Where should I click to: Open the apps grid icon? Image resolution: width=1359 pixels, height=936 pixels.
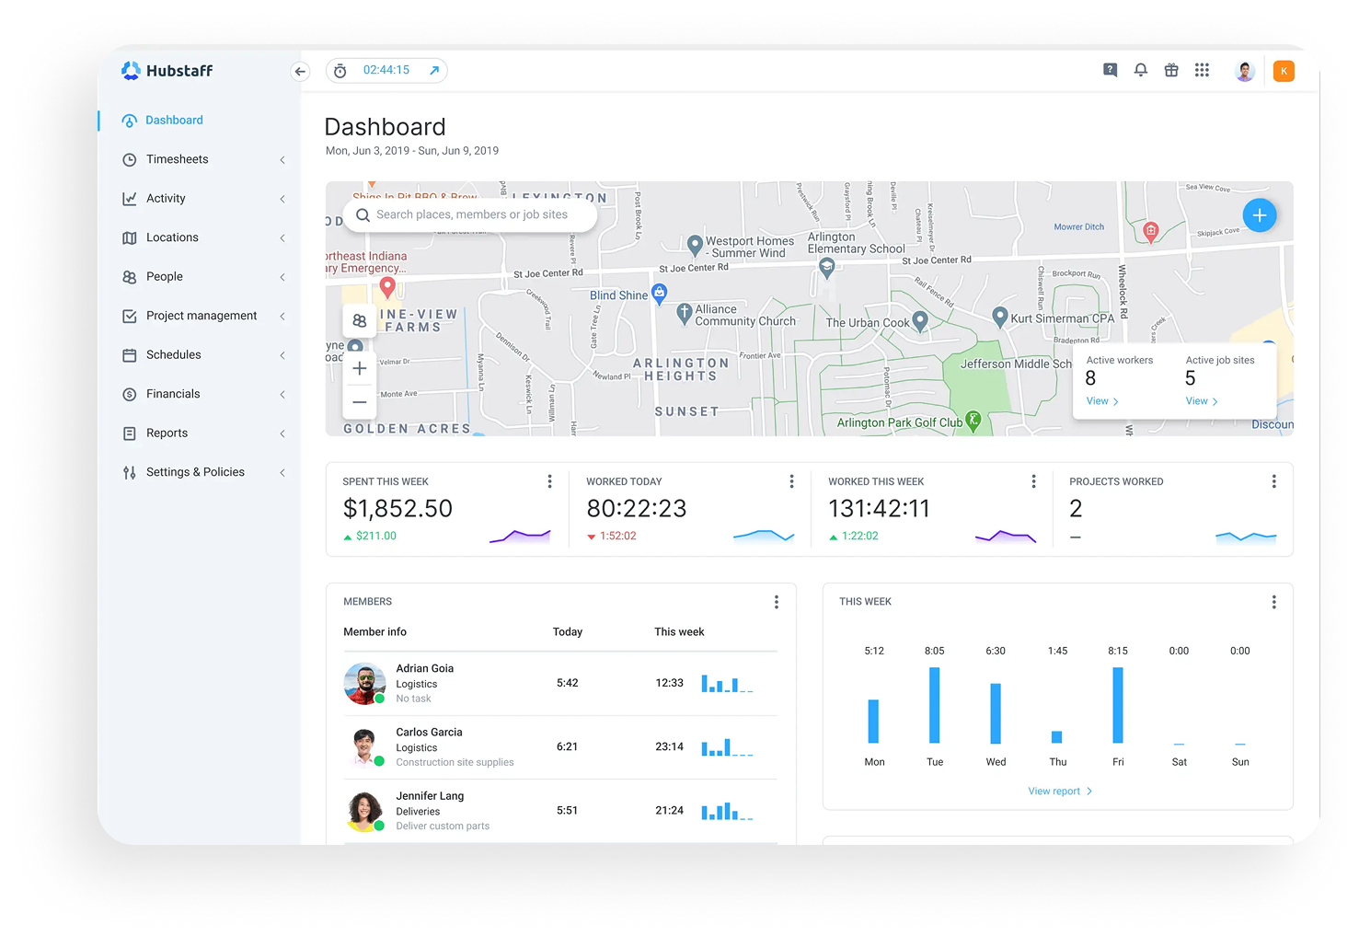(1202, 71)
